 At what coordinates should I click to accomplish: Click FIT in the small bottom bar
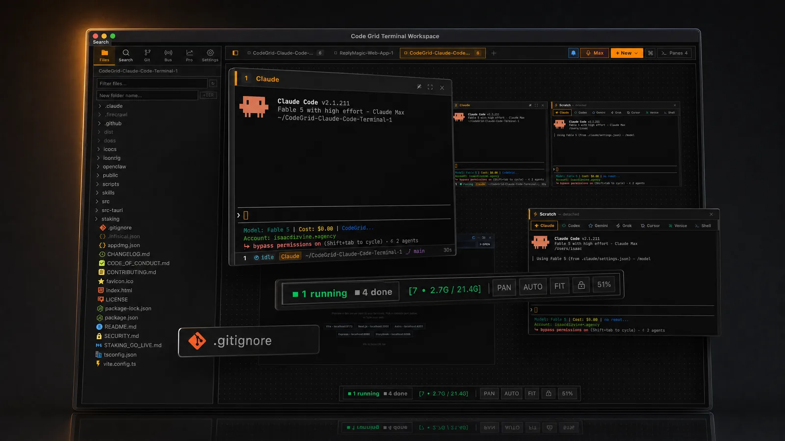tap(532, 393)
